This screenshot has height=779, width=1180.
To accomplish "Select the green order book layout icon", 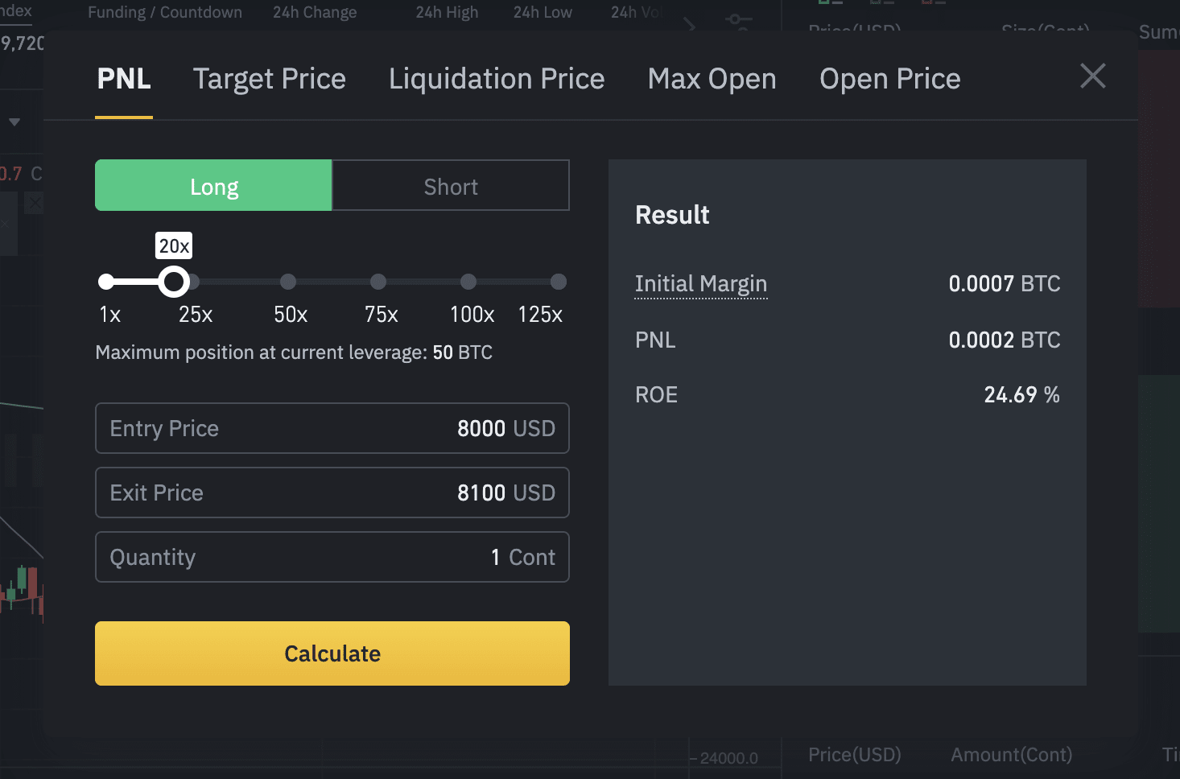I will pos(823,4).
